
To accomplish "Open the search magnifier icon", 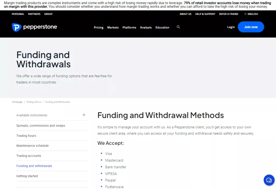I will [x=178, y=27].
